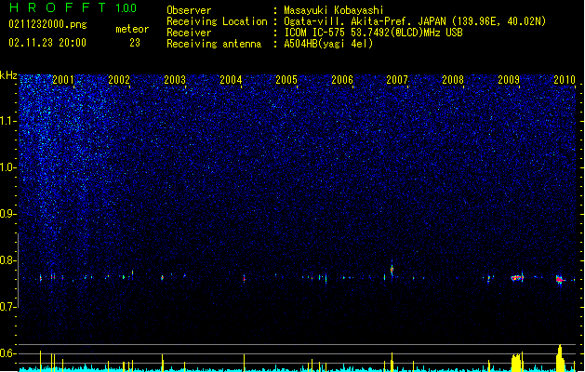Image resolution: width=585 pixels, height=372 pixels.
Task: Click the A504HB(yagi 4el) antenna text
Action: (328, 44)
